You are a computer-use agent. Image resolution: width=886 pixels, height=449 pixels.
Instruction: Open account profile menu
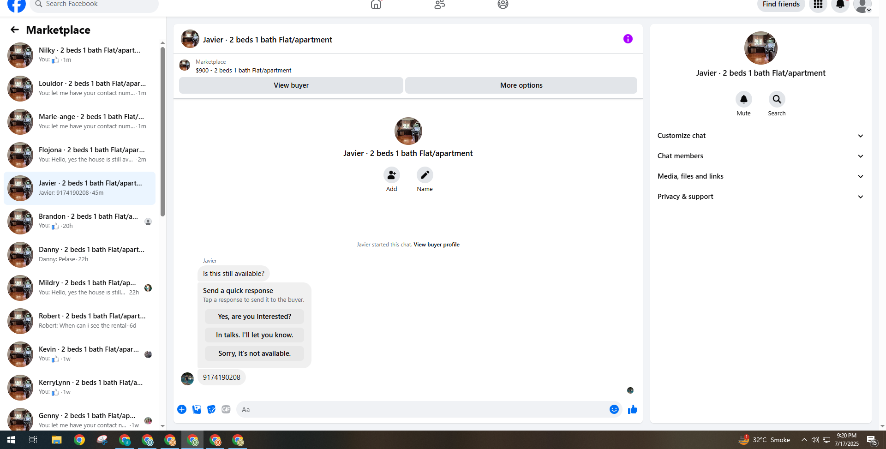[862, 6]
